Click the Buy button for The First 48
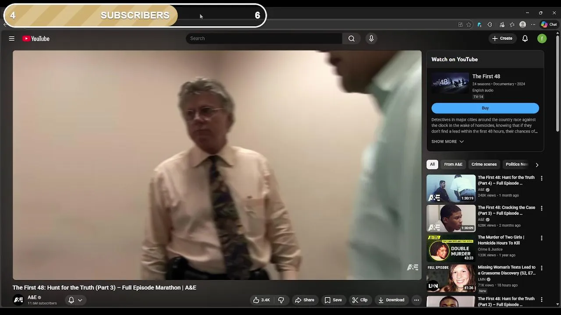The width and height of the screenshot is (561, 315). click(485, 108)
